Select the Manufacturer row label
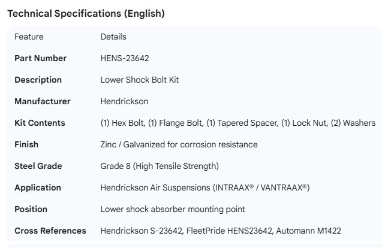This screenshot has height=248, width=388. 42,101
